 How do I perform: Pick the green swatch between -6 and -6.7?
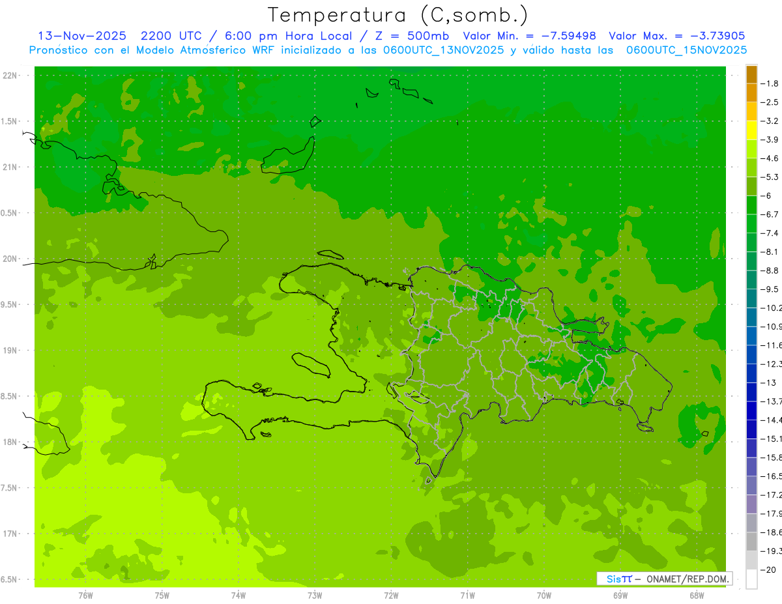(x=751, y=205)
